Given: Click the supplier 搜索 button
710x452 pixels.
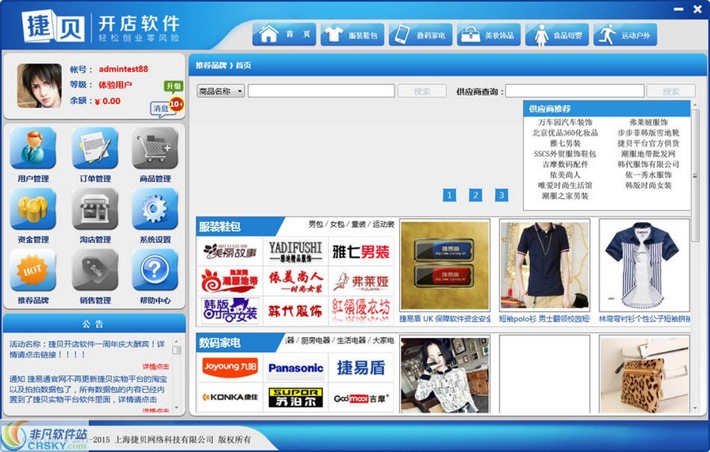Looking at the screenshot, I should (671, 91).
